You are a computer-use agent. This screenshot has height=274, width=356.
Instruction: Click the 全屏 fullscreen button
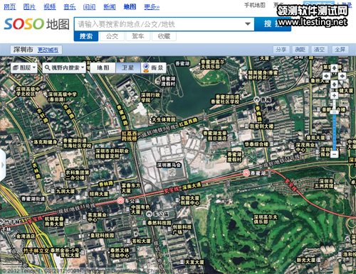340,50
